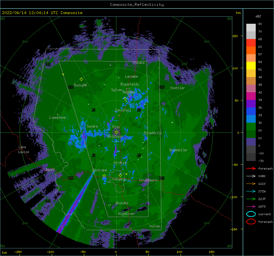Click the Composite_Reflectivity title
Image resolution: width=274 pixels, height=256 pixels.
coord(137,5)
